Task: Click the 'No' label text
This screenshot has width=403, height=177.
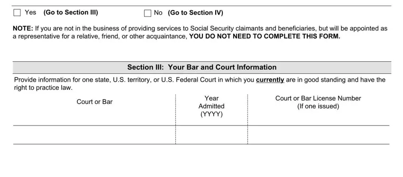Action: click(x=158, y=13)
